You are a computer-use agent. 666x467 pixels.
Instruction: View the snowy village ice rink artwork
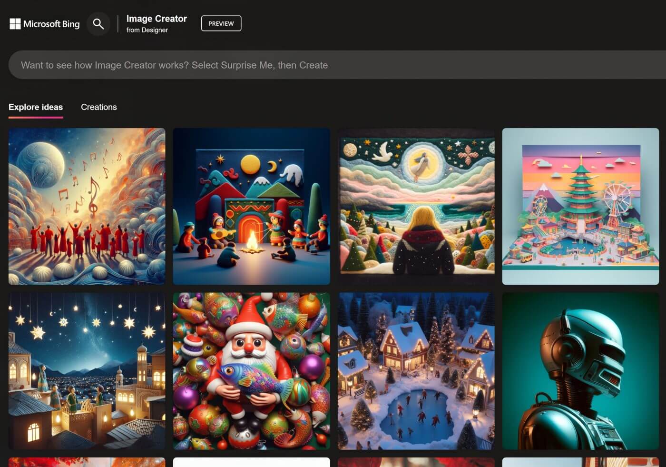(x=416, y=371)
